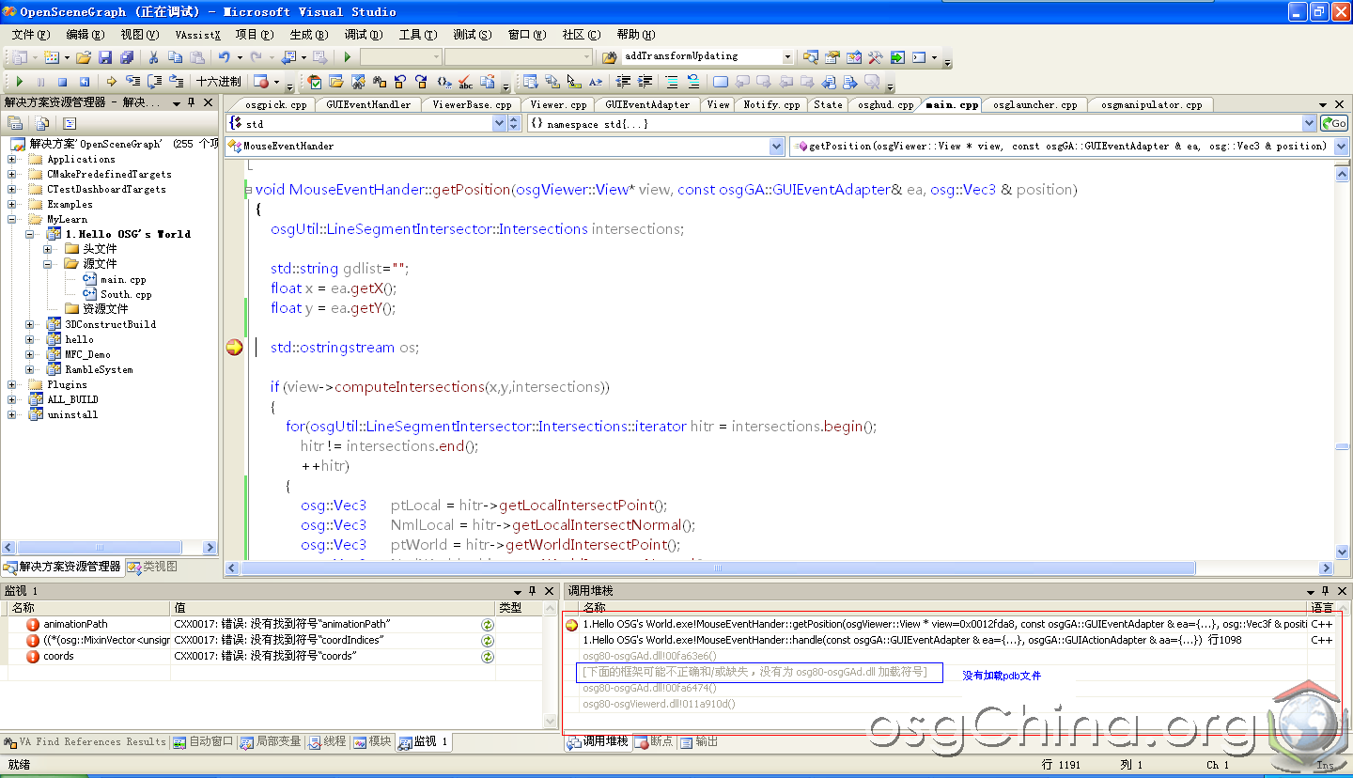
Task: Cut selection with the scissors icon
Action: [153, 57]
